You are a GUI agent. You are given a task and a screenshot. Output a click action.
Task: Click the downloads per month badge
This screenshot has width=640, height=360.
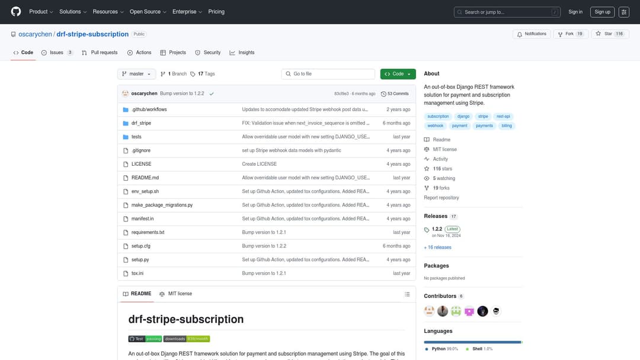[x=187, y=339]
